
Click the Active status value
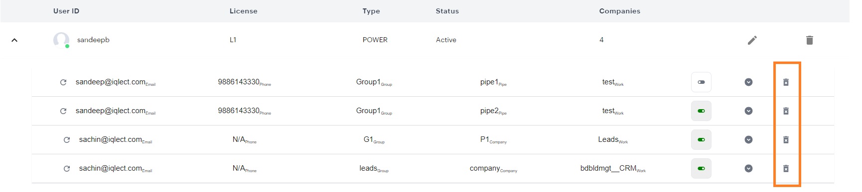coord(446,40)
